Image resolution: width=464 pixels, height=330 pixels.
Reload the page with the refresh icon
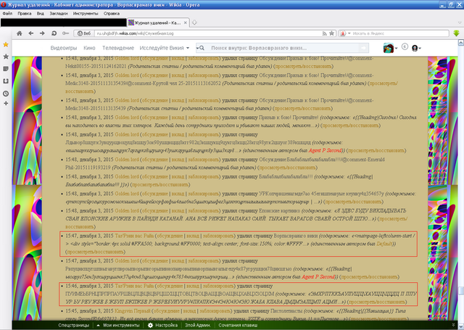click(54, 33)
